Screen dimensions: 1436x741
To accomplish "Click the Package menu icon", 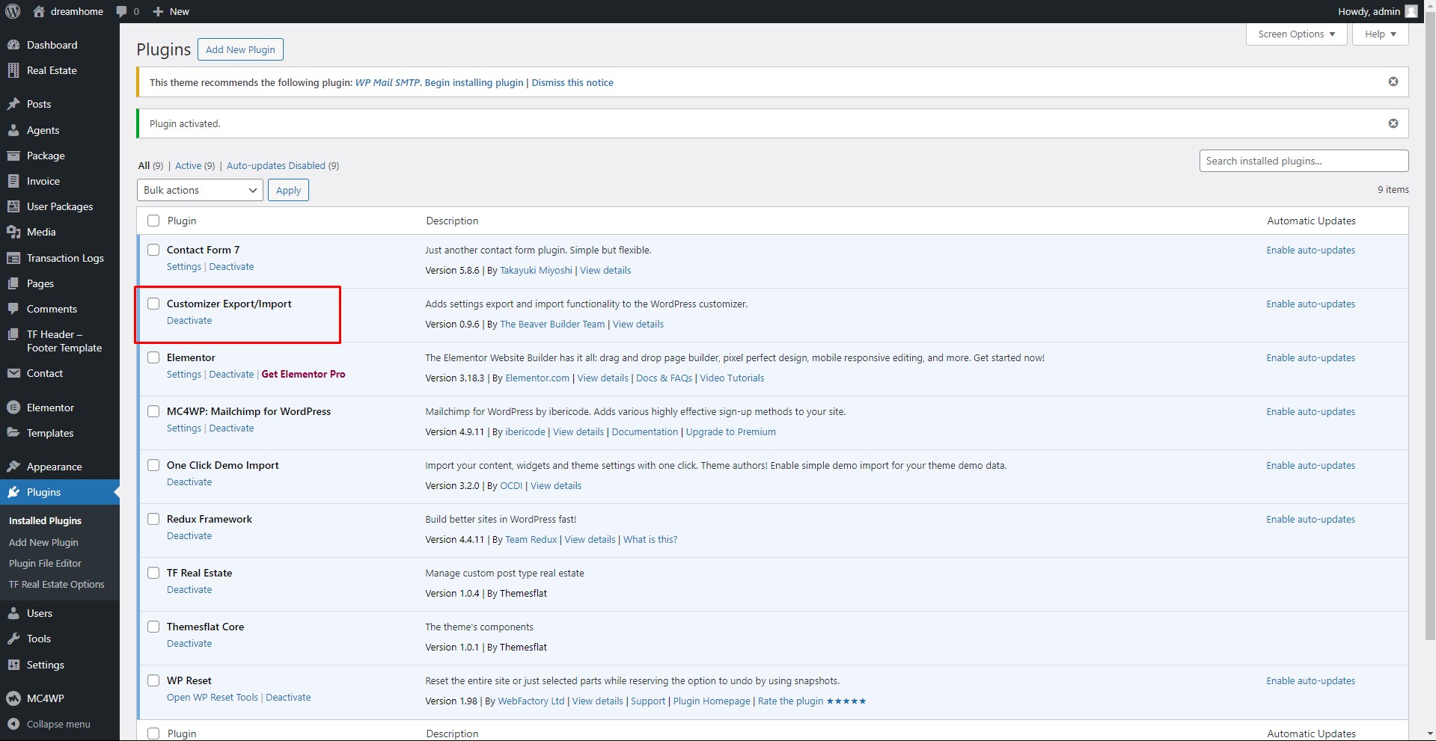I will (x=13, y=156).
